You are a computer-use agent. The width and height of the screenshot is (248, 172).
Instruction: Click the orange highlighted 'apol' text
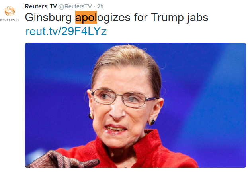point(86,17)
